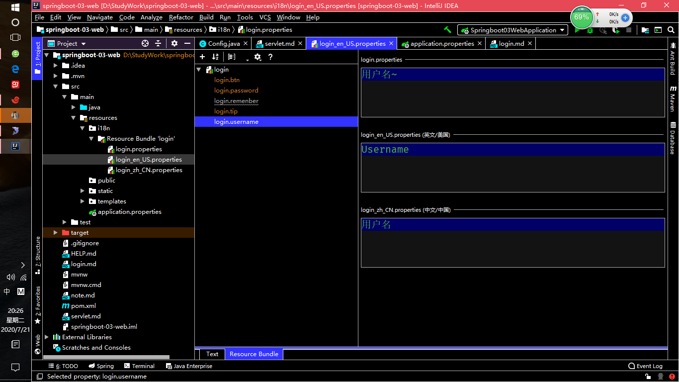The image size is (679, 382).
Task: Open Project panel gear options
Action: click(x=174, y=43)
